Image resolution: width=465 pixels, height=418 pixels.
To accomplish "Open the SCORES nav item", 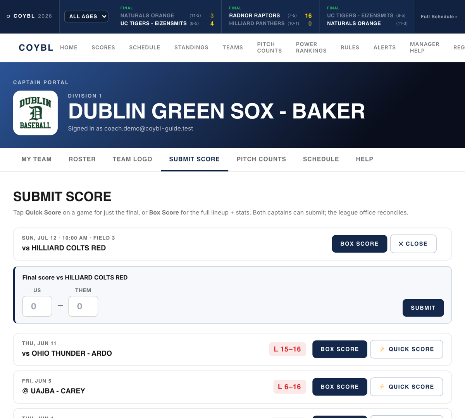I will pos(103,48).
